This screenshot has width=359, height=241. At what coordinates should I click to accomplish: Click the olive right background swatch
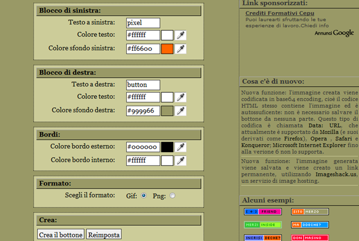click(167, 111)
